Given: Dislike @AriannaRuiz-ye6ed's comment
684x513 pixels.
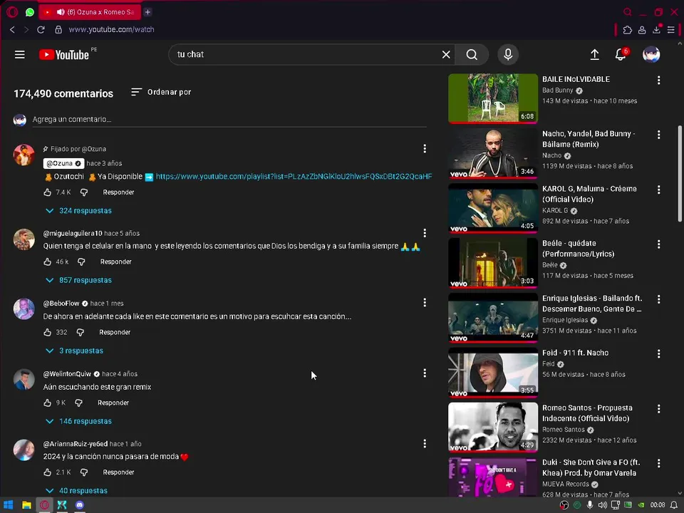Looking at the screenshot, I should [84, 472].
